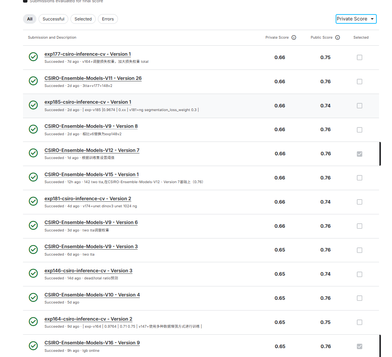
Task: Select the CSIRO-Ensemble-Models-V9 Version 8 checkbox
Action: click(x=359, y=130)
